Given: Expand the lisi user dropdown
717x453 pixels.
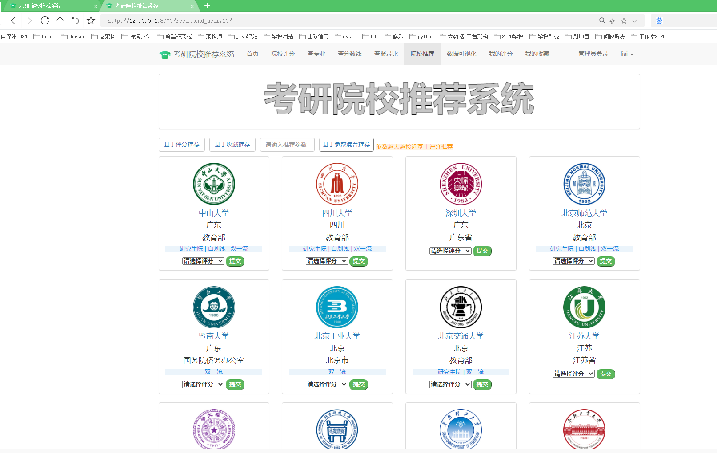Looking at the screenshot, I should point(627,54).
